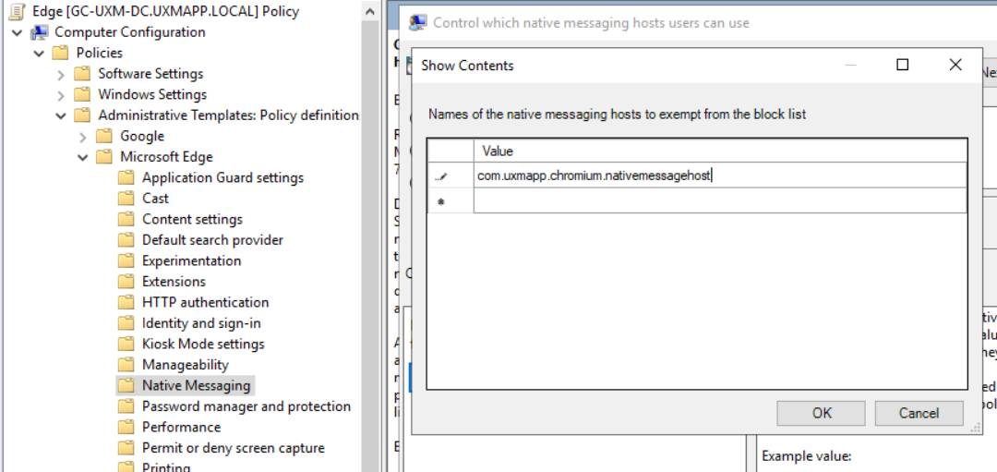Image resolution: width=997 pixels, height=472 pixels.
Task: Click the Kiosk Mode settings folder icon
Action: tap(126, 344)
